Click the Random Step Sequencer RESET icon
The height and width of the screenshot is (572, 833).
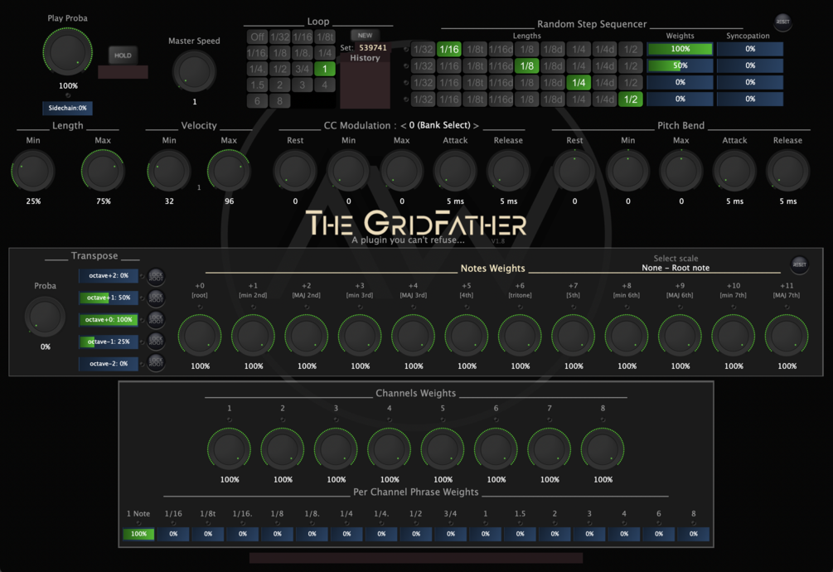[783, 22]
